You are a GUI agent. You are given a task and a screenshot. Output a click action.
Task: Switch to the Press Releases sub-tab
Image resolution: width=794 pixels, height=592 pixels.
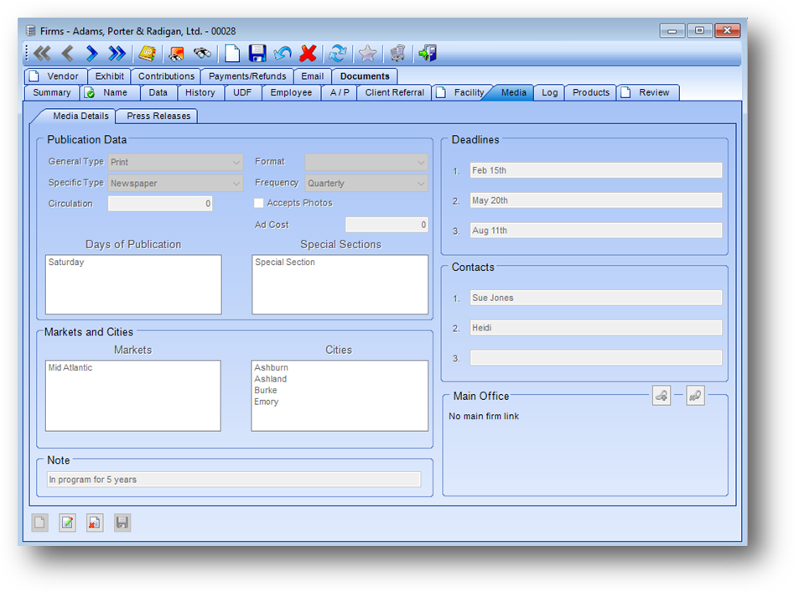tap(158, 116)
